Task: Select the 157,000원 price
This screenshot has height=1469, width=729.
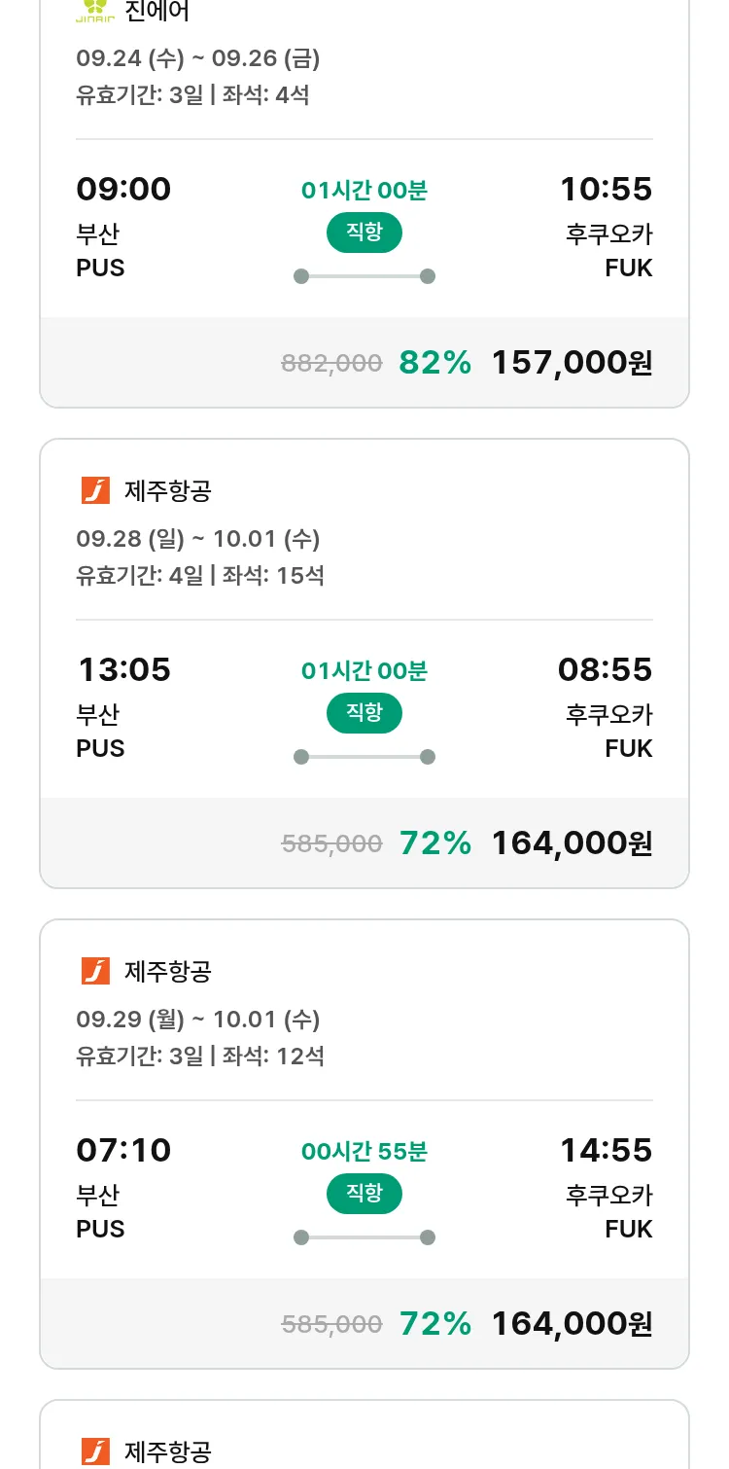Action: coord(572,363)
